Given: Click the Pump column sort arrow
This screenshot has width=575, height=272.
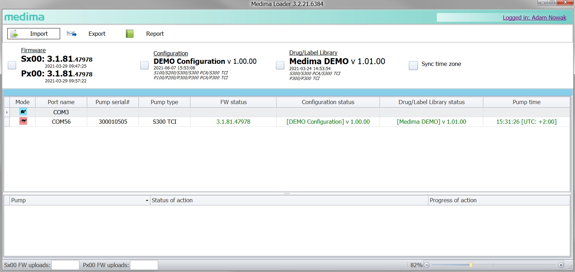Looking at the screenshot, I should [x=147, y=200].
